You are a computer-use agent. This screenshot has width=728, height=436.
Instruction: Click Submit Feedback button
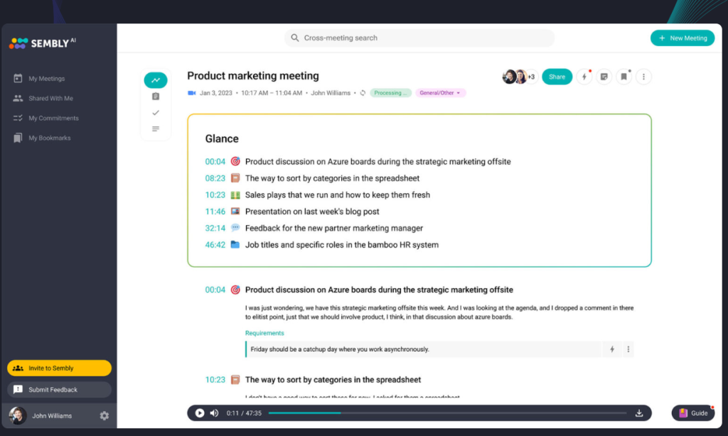click(60, 390)
